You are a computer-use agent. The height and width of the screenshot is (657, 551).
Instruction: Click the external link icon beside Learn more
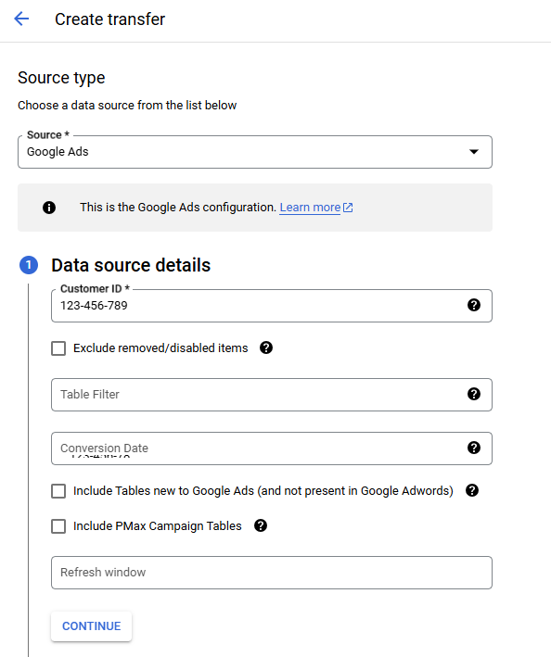click(348, 208)
